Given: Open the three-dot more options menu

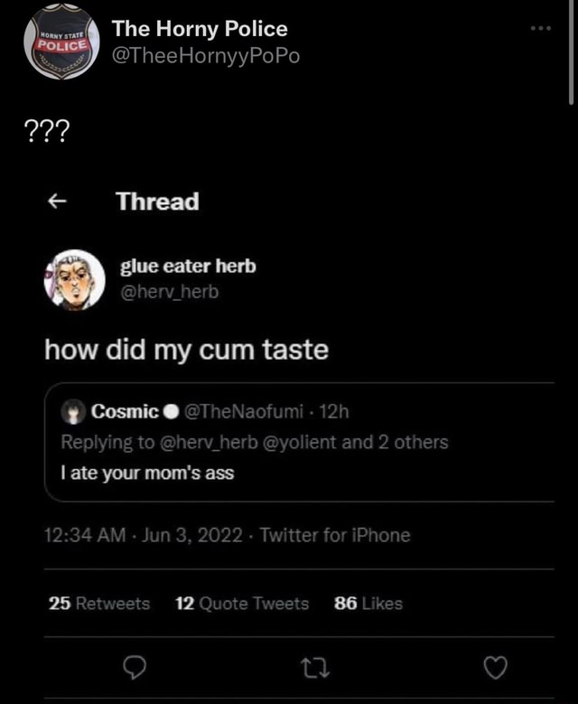Looking at the screenshot, I should coord(540,28).
